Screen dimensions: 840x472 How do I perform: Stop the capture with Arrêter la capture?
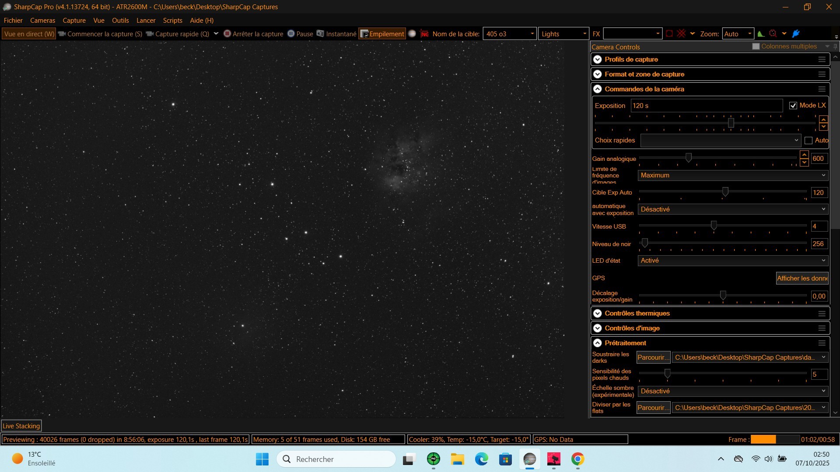pyautogui.click(x=253, y=34)
